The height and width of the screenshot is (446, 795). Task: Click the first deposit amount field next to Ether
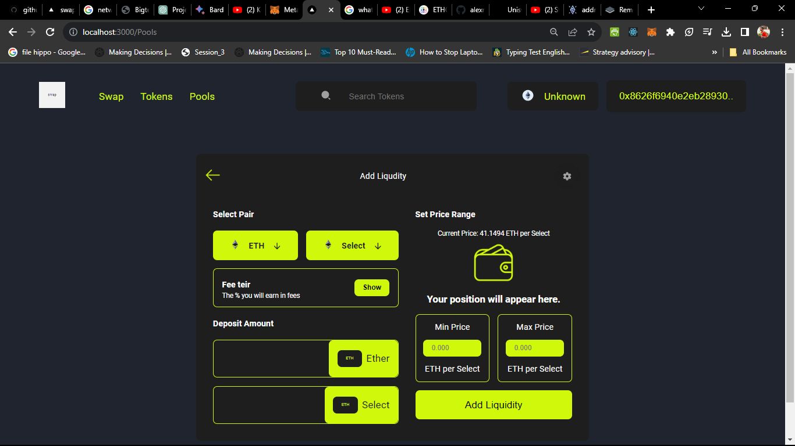(x=271, y=358)
